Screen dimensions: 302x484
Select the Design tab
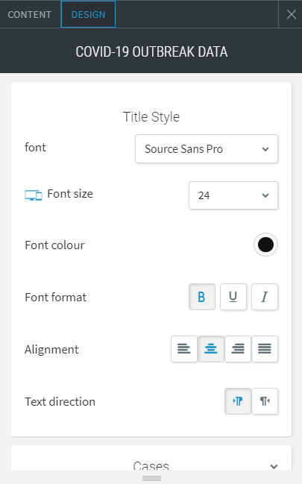pyautogui.click(x=88, y=14)
